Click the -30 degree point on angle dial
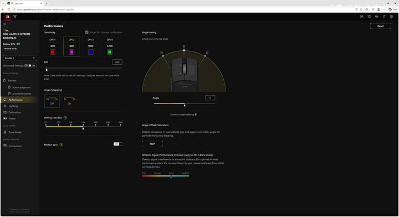399x217 pixels. (x=163, y=56)
